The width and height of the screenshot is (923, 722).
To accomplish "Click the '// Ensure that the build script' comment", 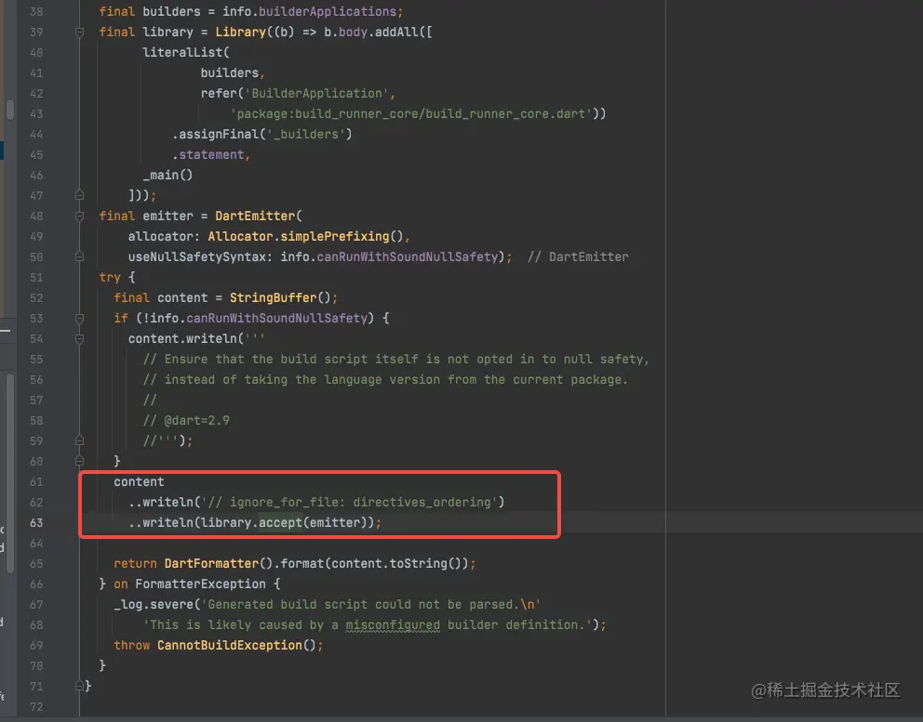I will (395, 360).
